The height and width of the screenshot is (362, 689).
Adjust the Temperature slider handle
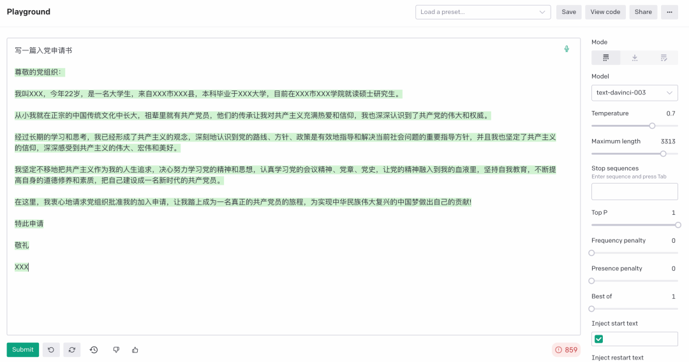coord(652,126)
